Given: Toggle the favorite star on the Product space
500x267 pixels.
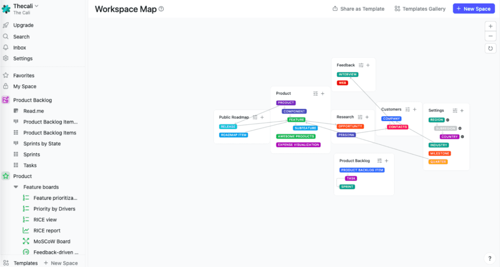Looking at the screenshot, I should click(x=6, y=176).
